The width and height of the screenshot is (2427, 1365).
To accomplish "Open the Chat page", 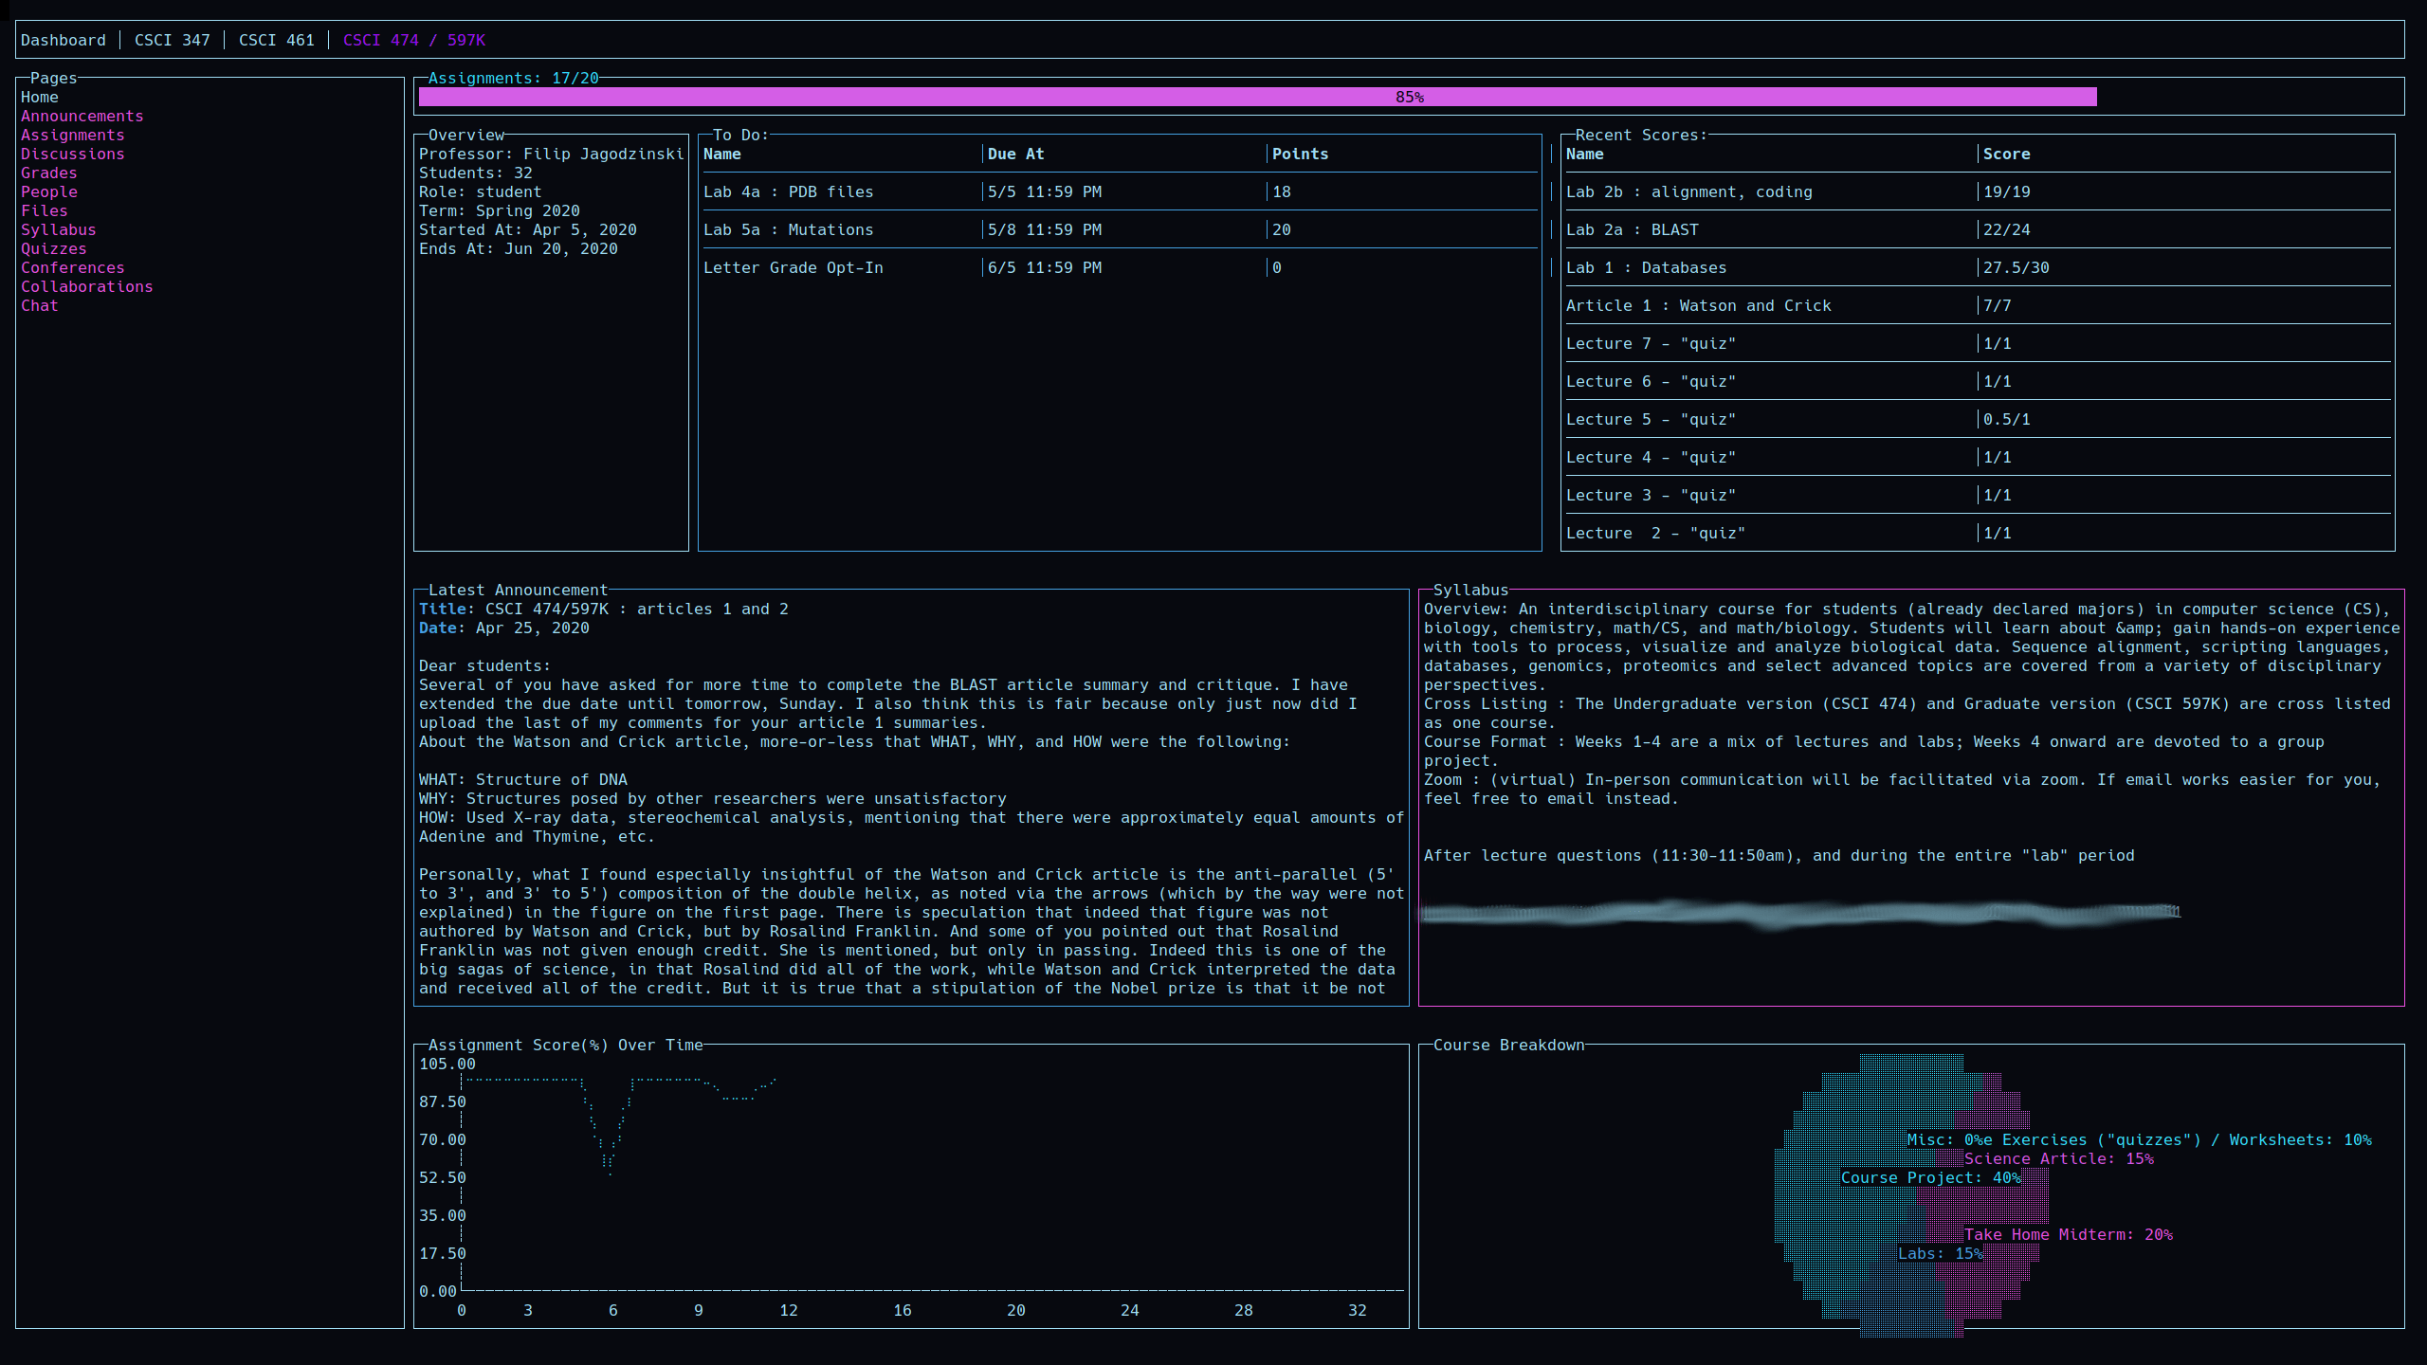I will (x=39, y=305).
